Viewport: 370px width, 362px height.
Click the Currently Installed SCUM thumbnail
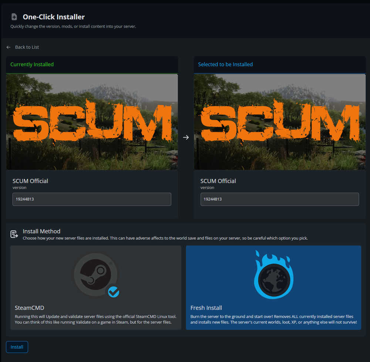92,121
